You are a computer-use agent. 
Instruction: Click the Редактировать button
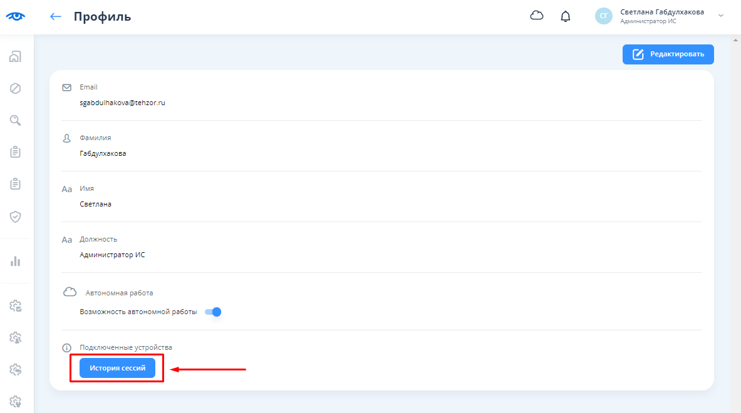pos(668,54)
